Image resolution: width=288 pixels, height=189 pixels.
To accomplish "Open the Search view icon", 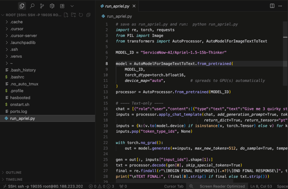I will pos(32,6).
